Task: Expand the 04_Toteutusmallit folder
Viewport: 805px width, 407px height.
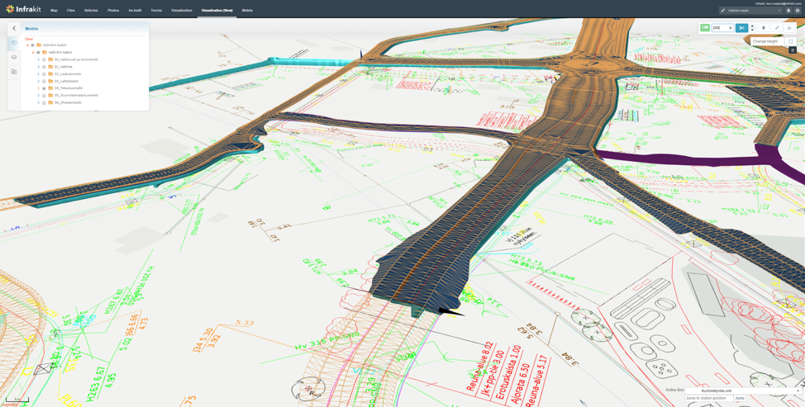Action: (38, 88)
